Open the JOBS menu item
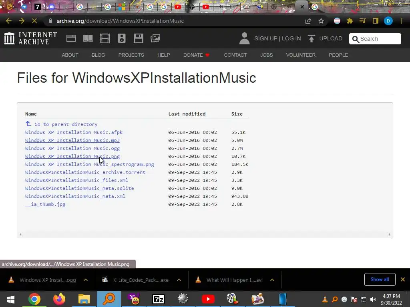 [266, 55]
